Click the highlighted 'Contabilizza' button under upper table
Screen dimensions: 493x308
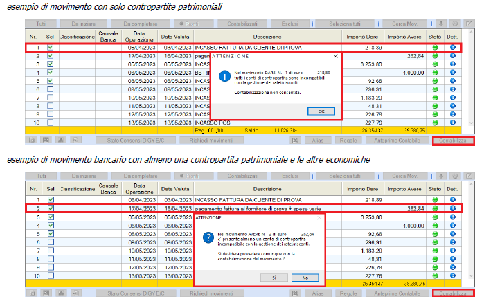453,141
